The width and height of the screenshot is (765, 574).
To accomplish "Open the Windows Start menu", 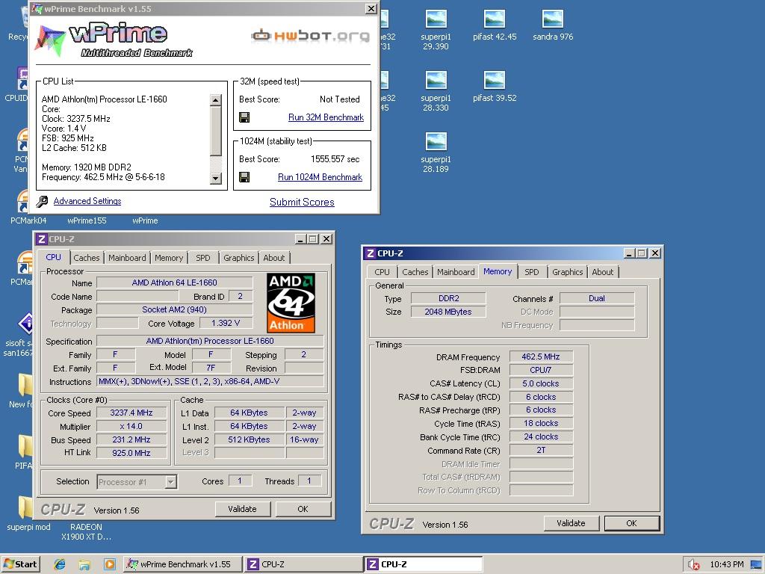I will (20, 564).
